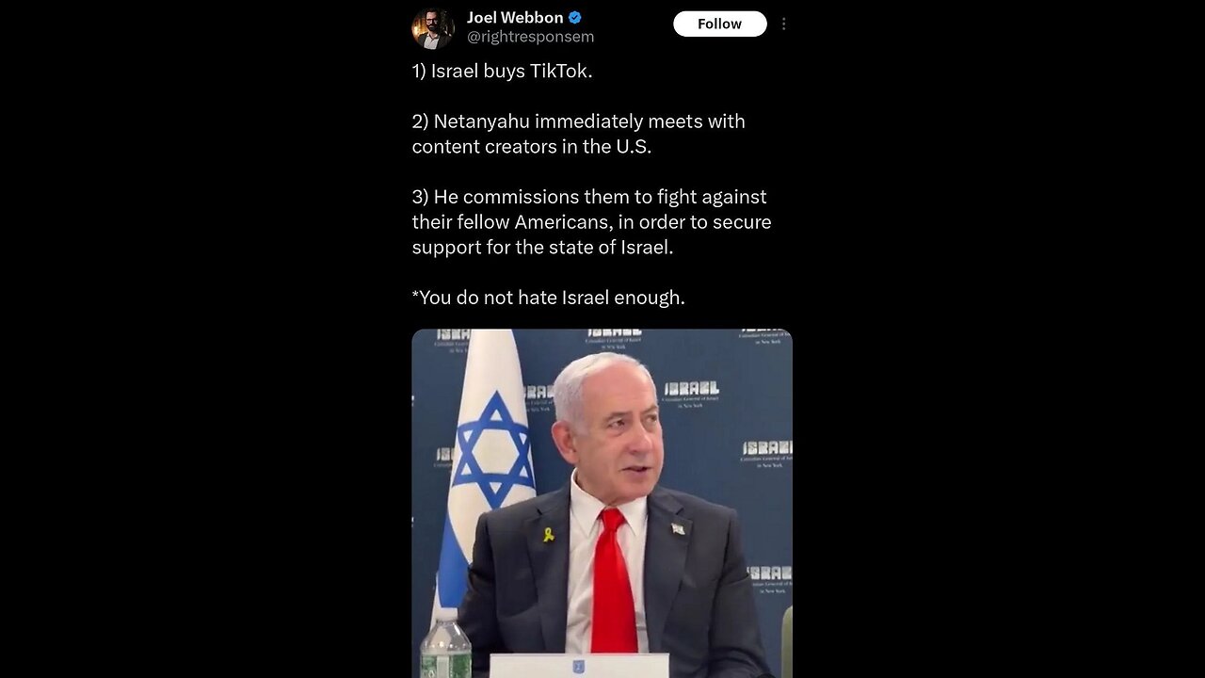Click the red tie in the video
The width and height of the screenshot is (1205, 678).
614,581
